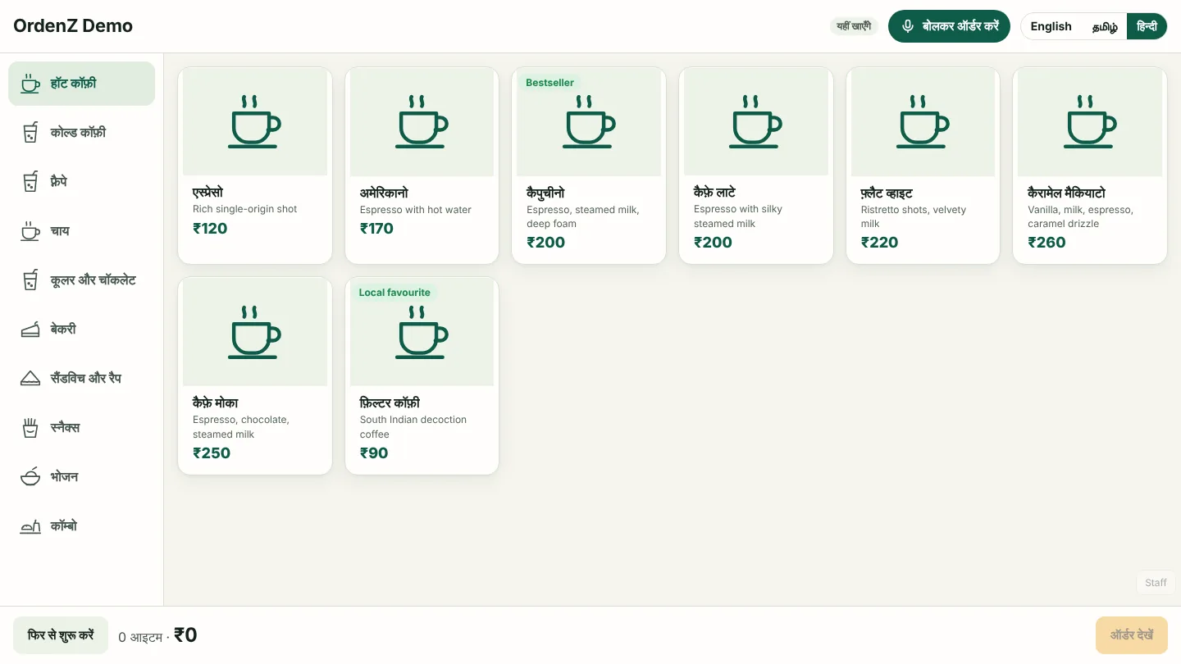1181x664 pixels.
Task: Start voice ordering with बोलकर ऑर्डर करें
Action: pos(949,26)
